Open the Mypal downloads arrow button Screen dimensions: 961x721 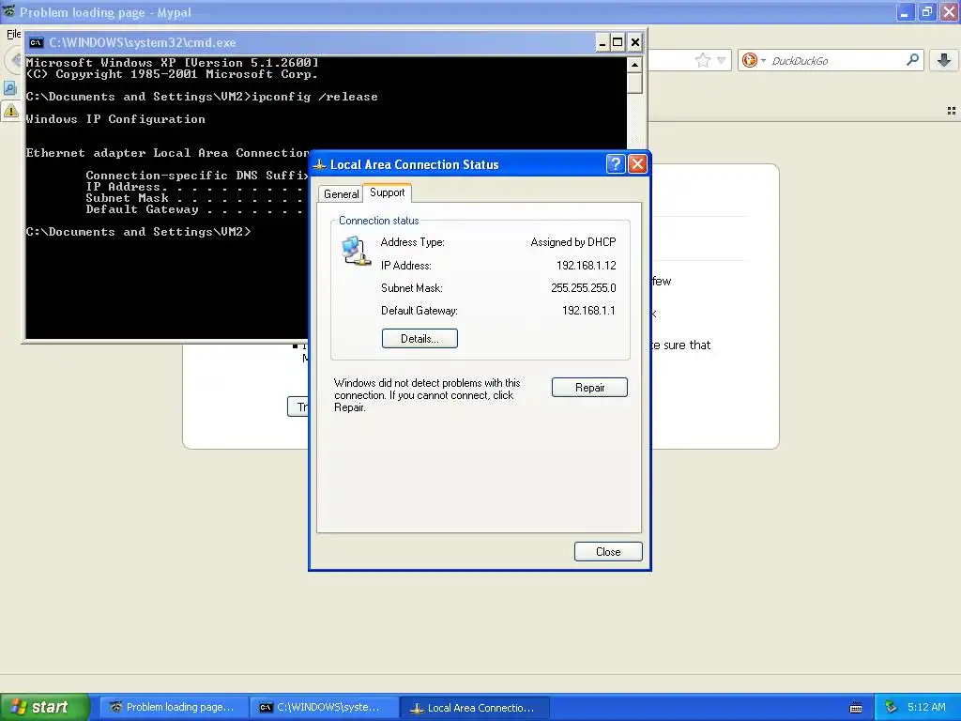pyautogui.click(x=944, y=59)
